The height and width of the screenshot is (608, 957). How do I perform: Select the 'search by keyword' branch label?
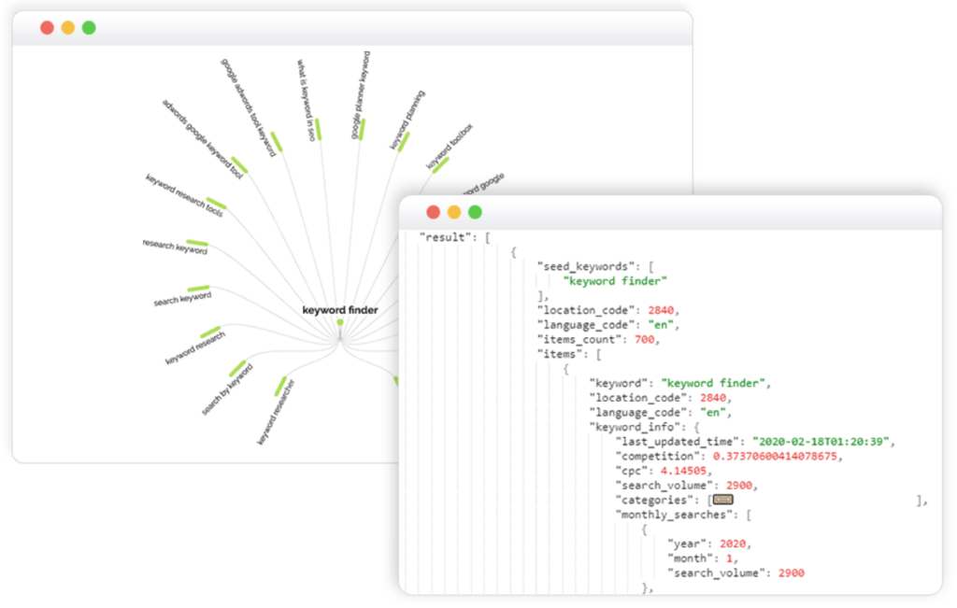[227, 389]
